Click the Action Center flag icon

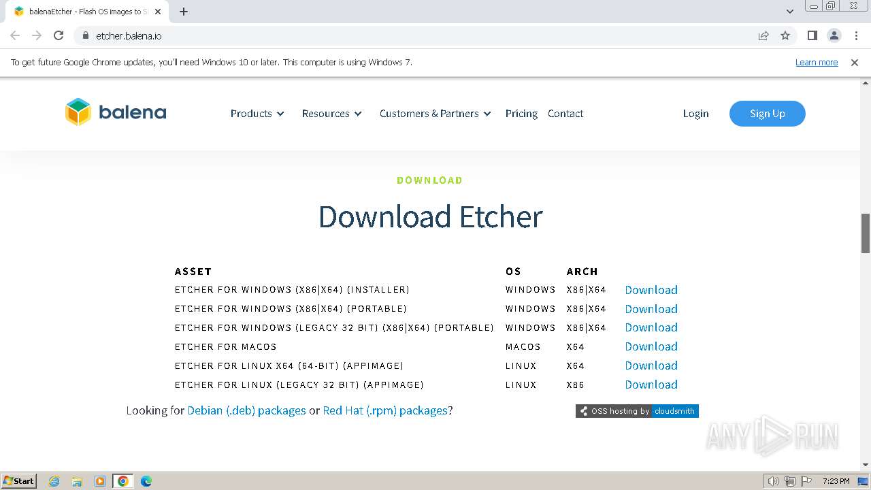pyautogui.click(x=806, y=481)
